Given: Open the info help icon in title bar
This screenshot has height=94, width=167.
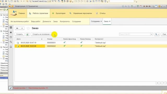Looking at the screenshot, I should (159, 6).
